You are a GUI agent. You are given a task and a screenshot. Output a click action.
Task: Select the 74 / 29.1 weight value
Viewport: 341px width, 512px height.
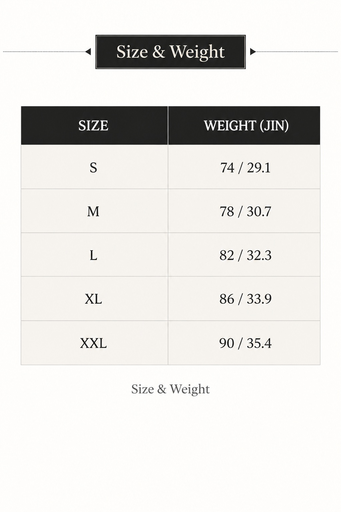tap(245, 167)
